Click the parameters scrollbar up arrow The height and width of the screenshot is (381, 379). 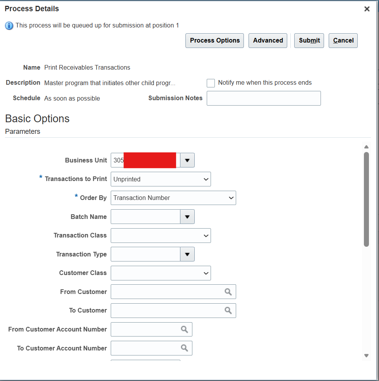point(366,147)
